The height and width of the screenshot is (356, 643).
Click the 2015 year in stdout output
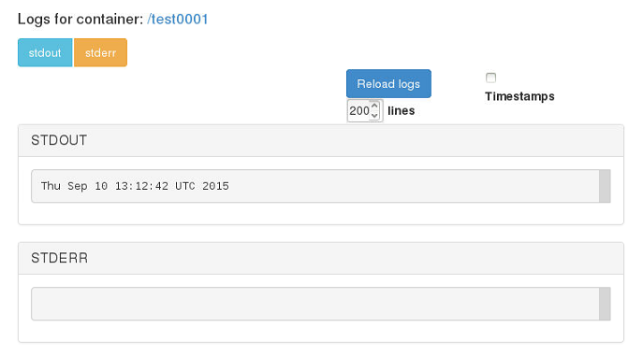click(x=215, y=186)
